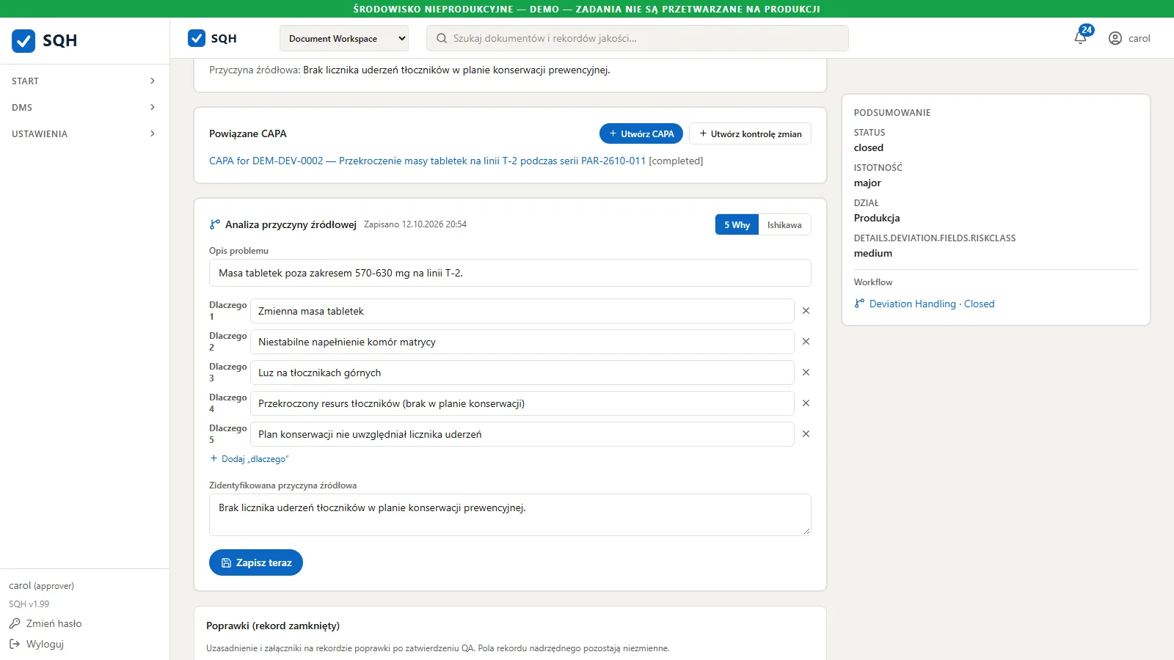1174x660 pixels.
Task: Click Zapisz teraz button
Action: [256, 562]
